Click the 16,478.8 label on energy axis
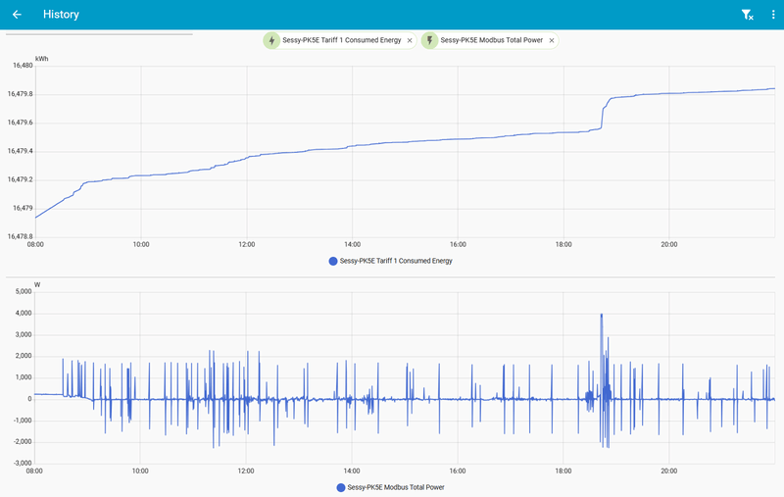This screenshot has width=784, height=497. tap(20, 236)
